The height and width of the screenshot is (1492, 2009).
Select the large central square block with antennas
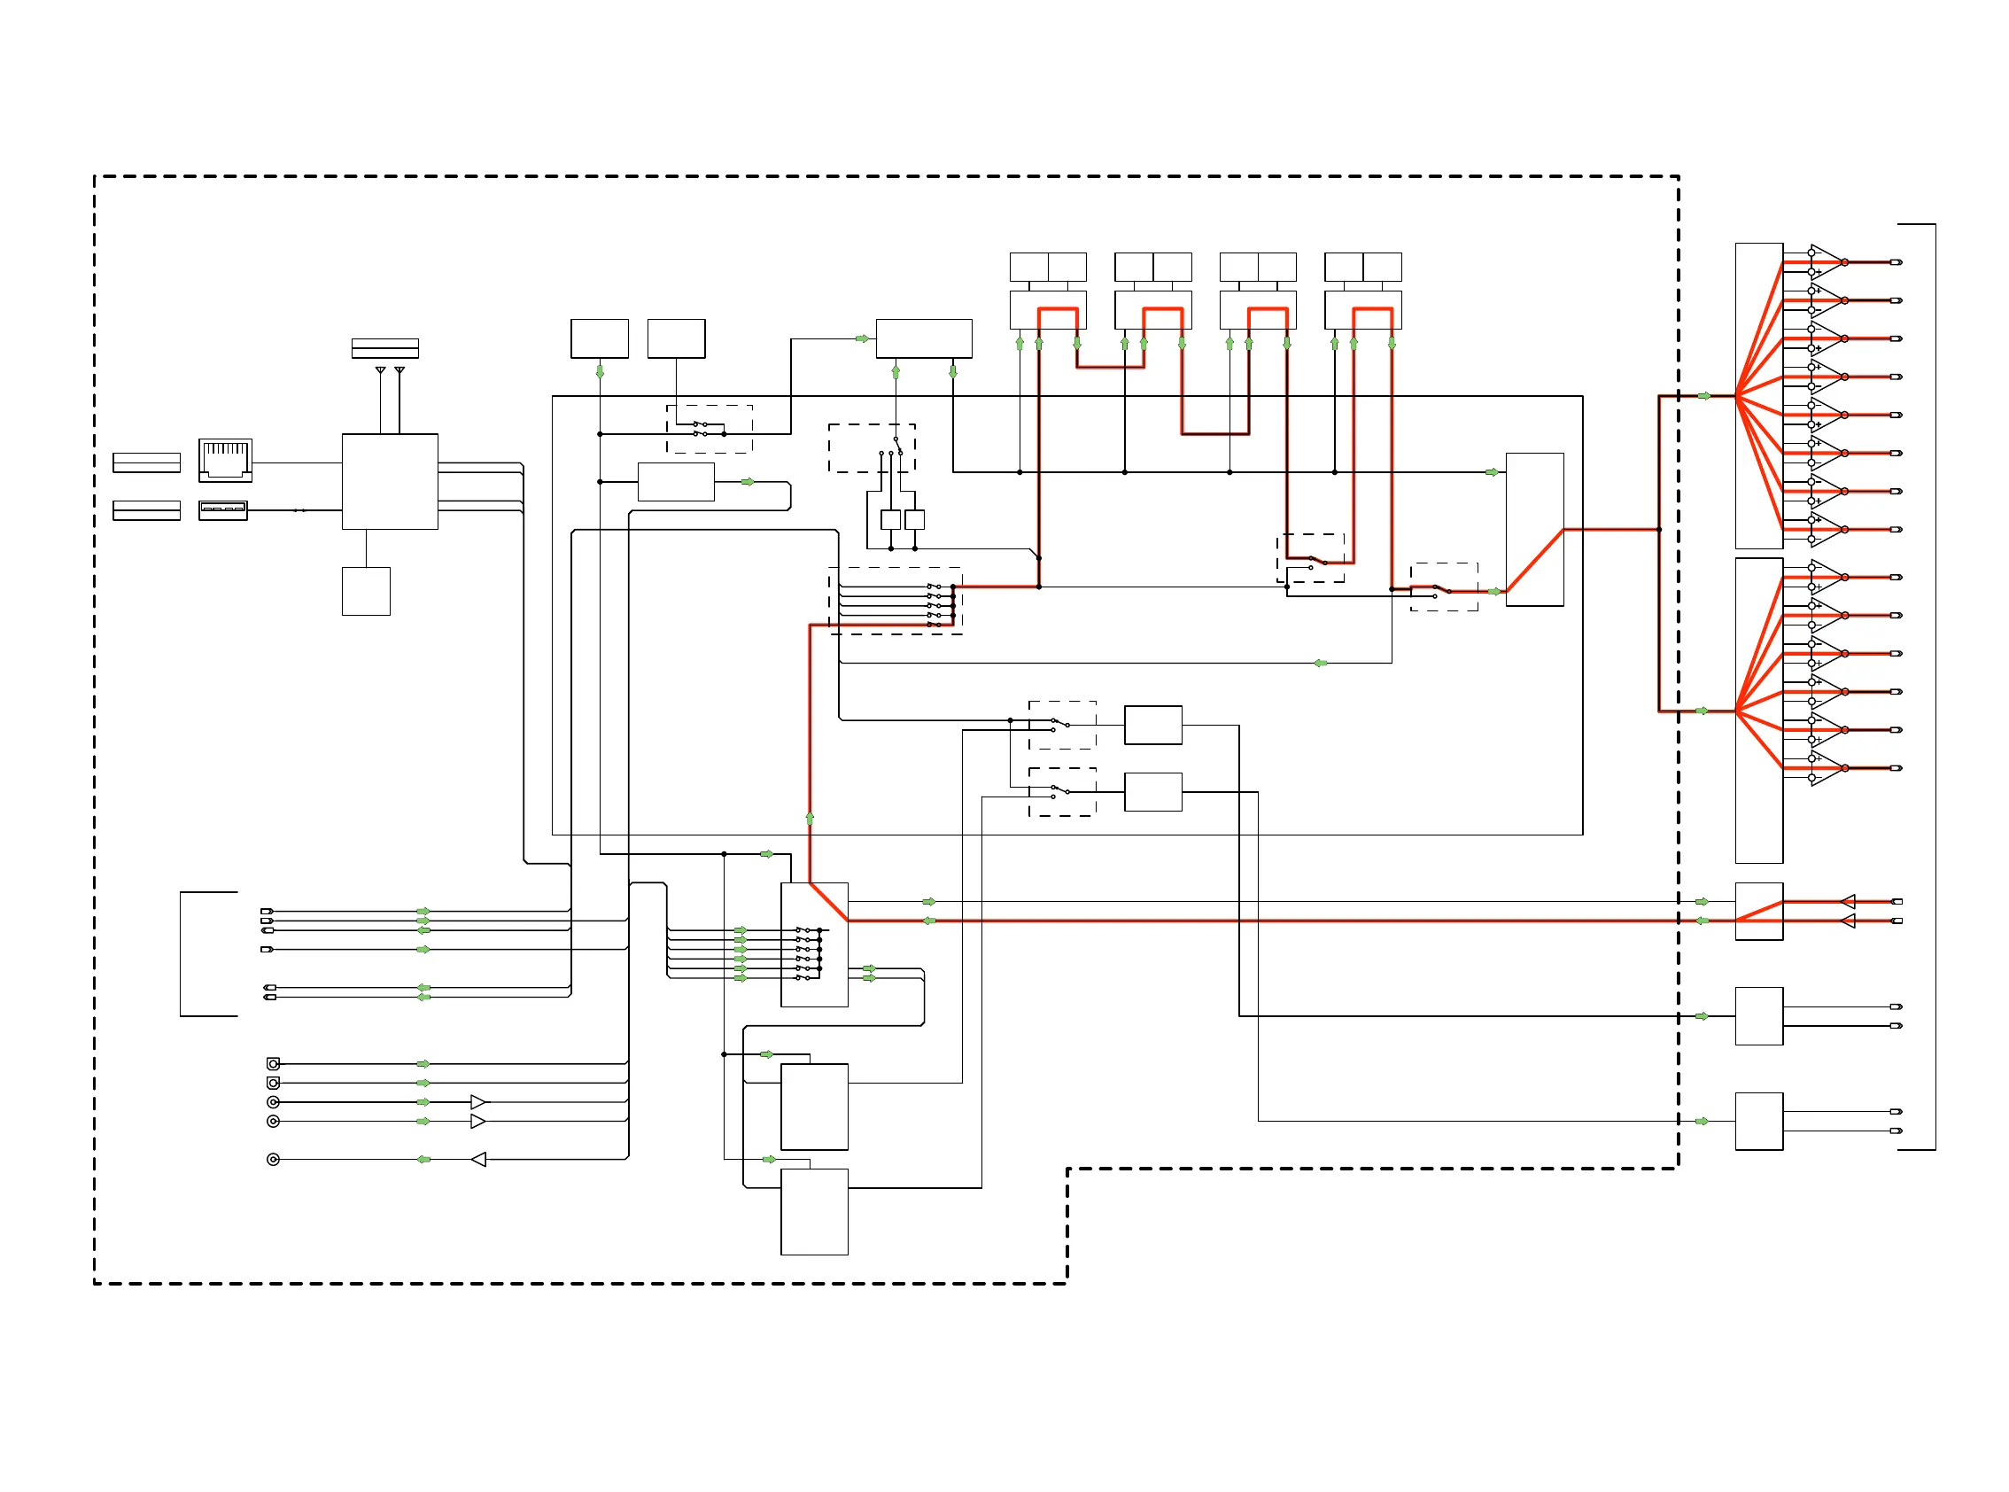tap(389, 481)
